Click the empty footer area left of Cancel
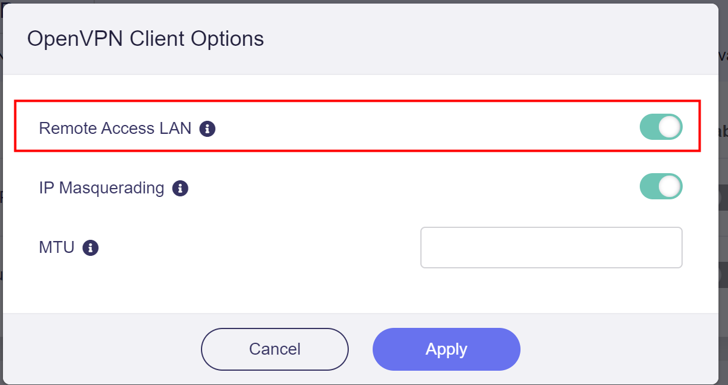Image resolution: width=728 pixels, height=385 pixels. [x=101, y=349]
